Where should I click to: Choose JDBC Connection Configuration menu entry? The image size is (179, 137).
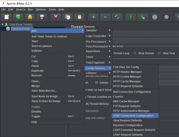(x=135, y=116)
